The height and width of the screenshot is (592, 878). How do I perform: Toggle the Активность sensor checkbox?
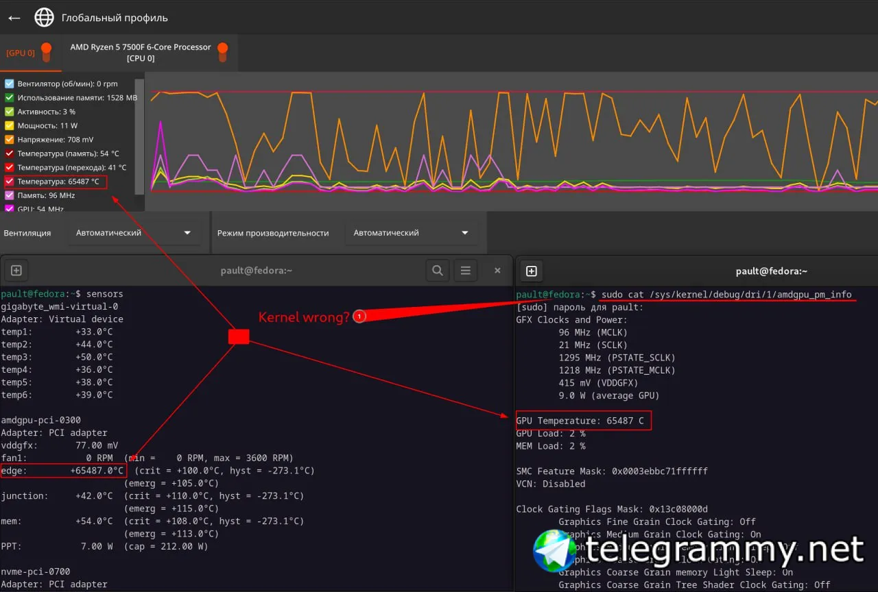click(x=10, y=112)
